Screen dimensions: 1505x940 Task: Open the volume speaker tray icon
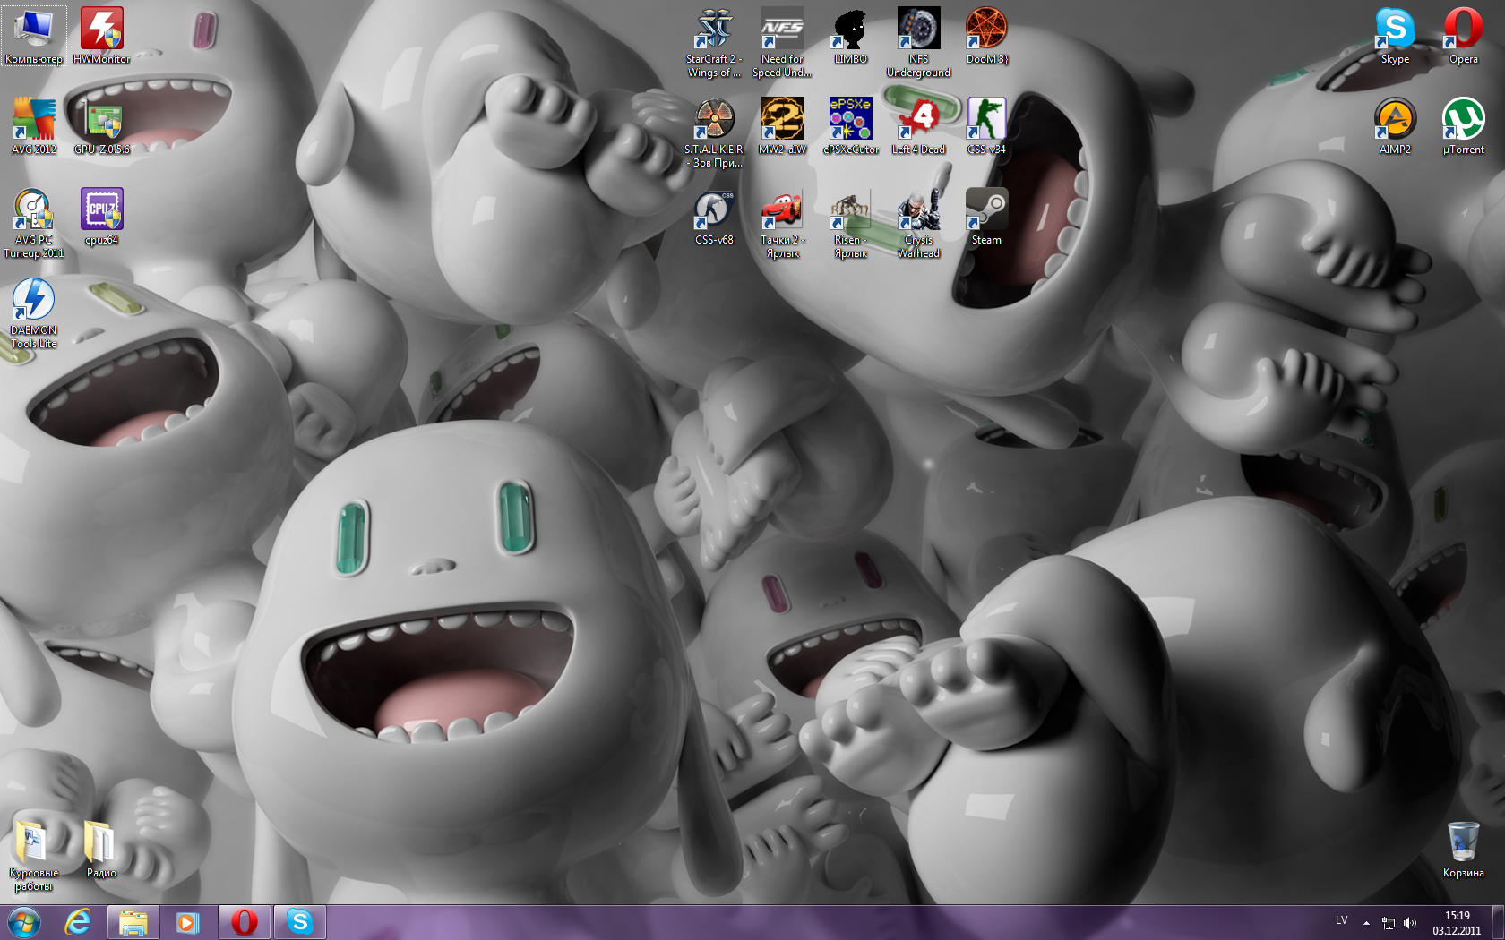(x=1410, y=923)
